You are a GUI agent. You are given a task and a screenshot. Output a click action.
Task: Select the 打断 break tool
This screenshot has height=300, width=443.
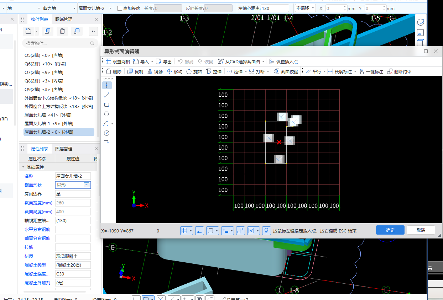257,71
